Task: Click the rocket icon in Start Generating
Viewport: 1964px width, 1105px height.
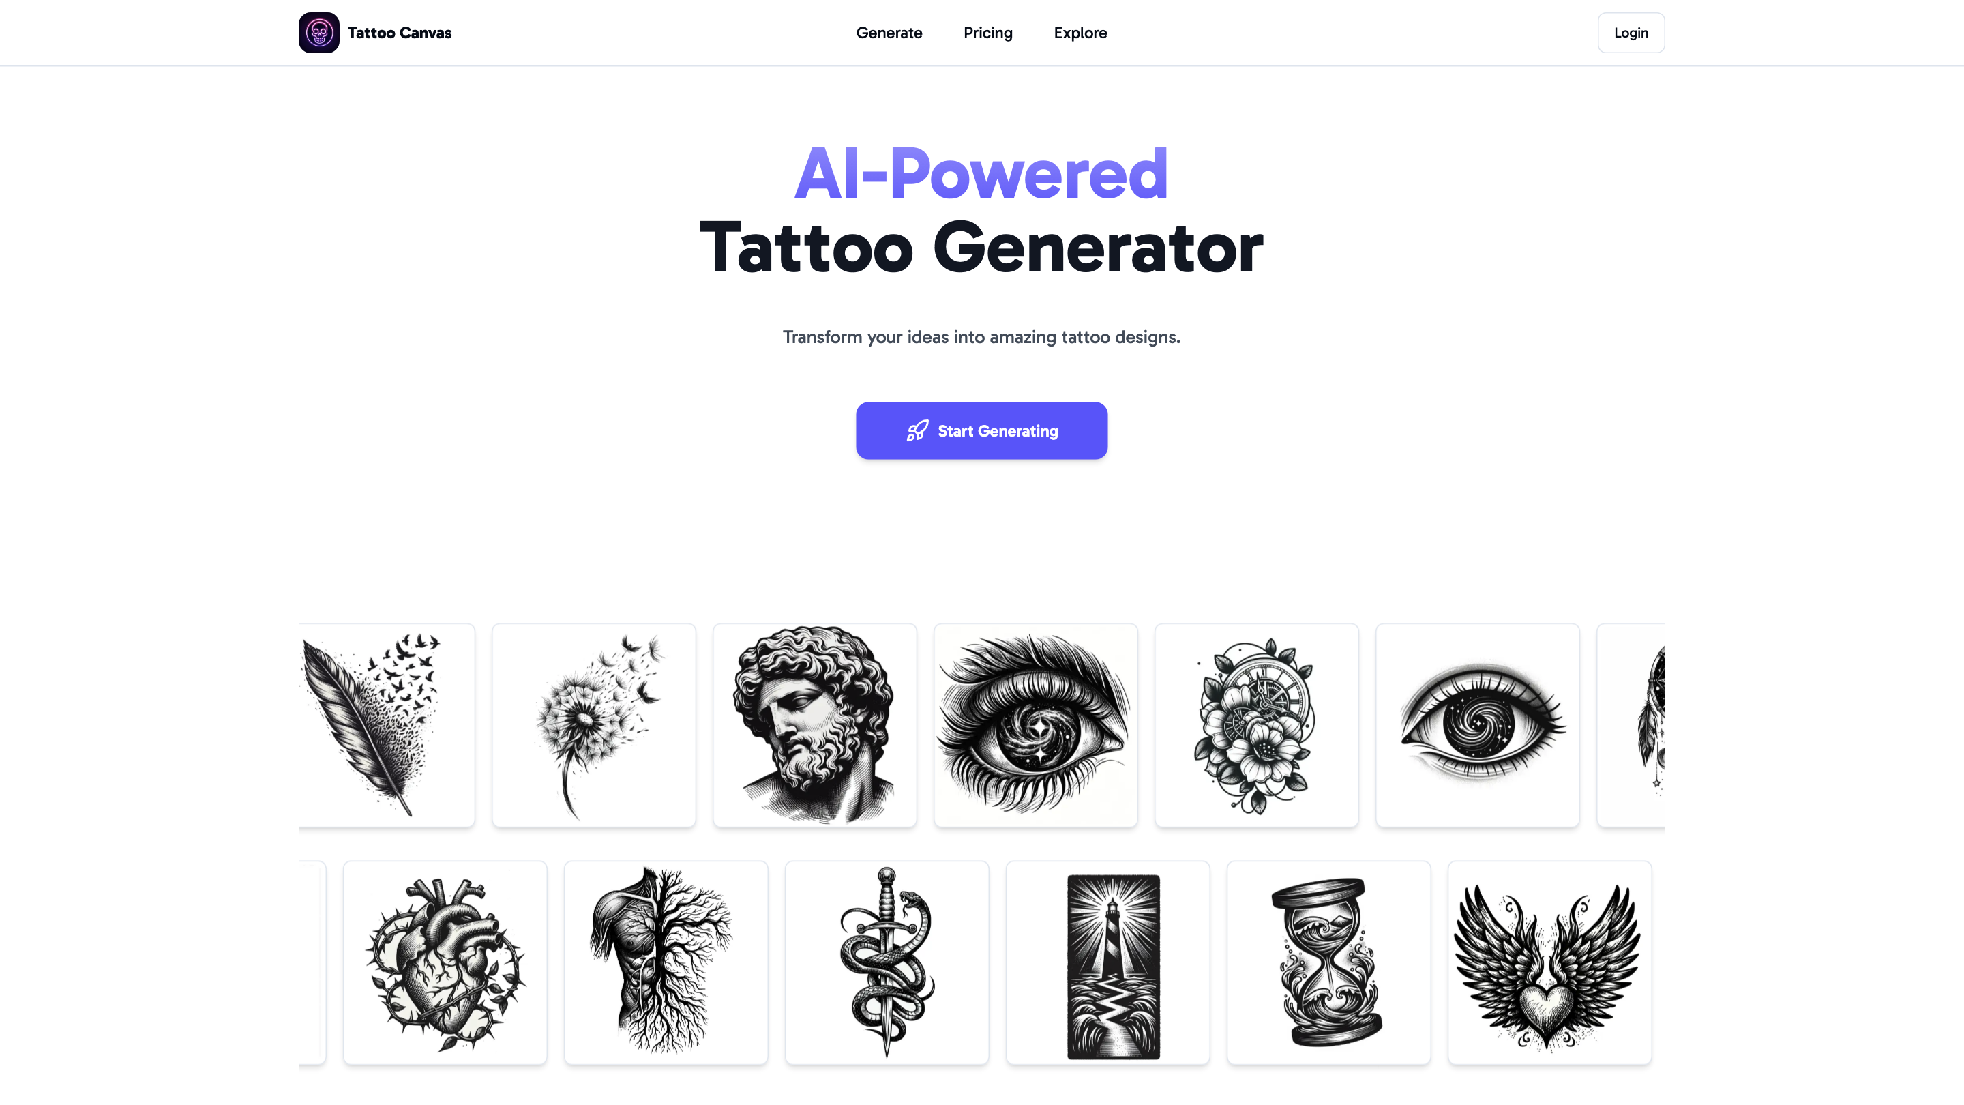Action: (x=917, y=431)
